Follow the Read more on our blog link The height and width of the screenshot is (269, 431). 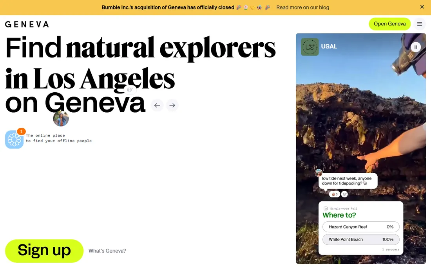(x=302, y=7)
